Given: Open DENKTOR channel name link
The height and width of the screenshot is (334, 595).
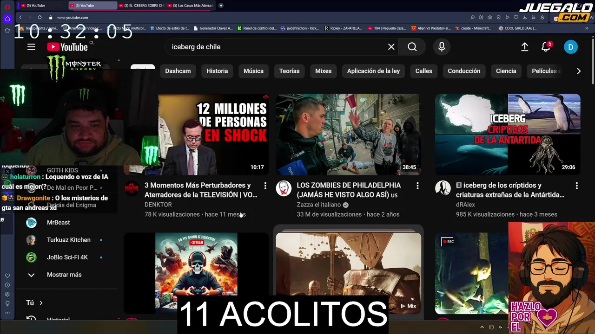Looking at the screenshot, I should coord(158,205).
